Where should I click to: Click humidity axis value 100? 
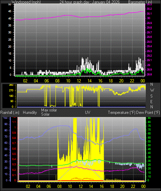coord(5,118)
